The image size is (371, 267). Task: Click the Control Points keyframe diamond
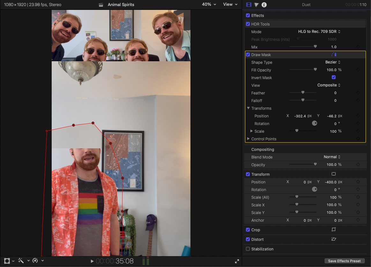click(358, 139)
